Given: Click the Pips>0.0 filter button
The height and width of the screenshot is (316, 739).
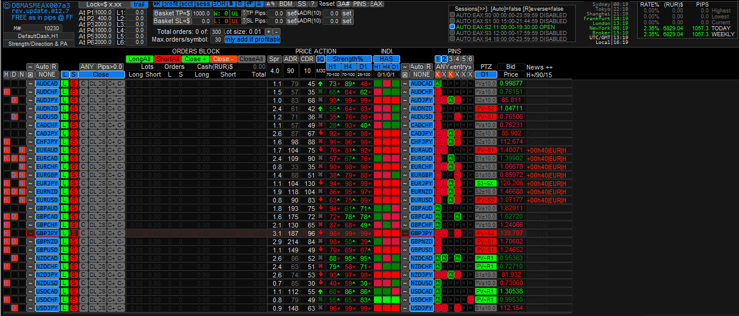Looking at the screenshot, I should [x=110, y=67].
